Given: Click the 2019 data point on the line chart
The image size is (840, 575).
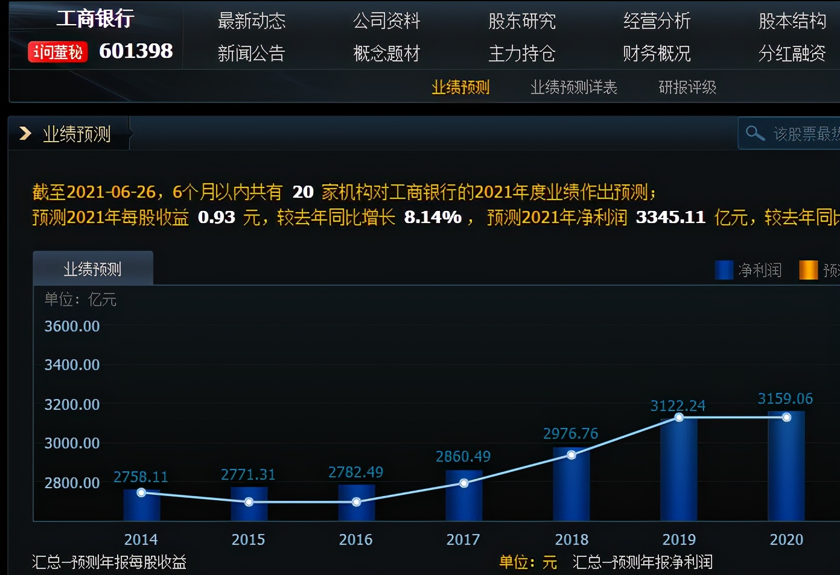Looking at the screenshot, I should (x=678, y=416).
